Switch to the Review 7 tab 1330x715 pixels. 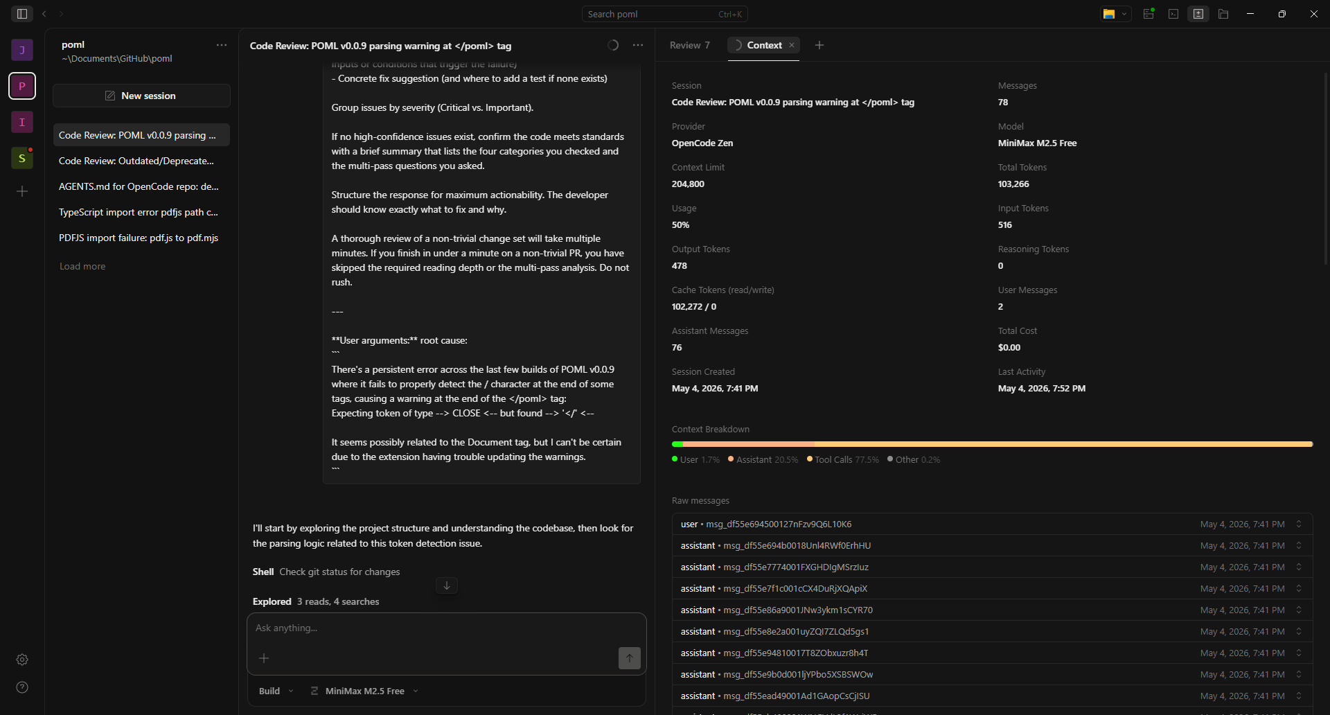(x=690, y=45)
